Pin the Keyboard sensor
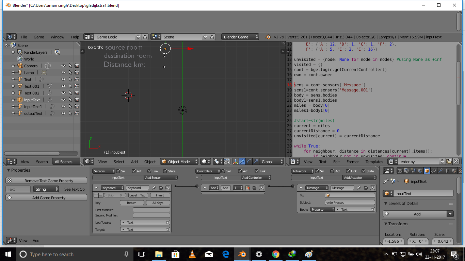Viewport: 465px width, 261px height. pyautogui.click(x=154, y=188)
